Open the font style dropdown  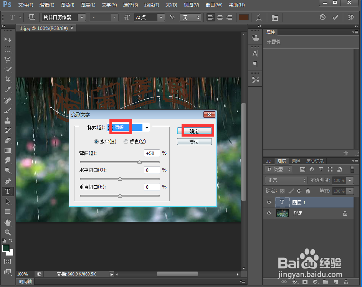click(x=114, y=17)
